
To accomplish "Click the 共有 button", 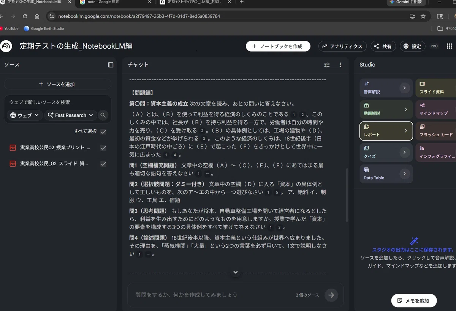I will (x=383, y=46).
